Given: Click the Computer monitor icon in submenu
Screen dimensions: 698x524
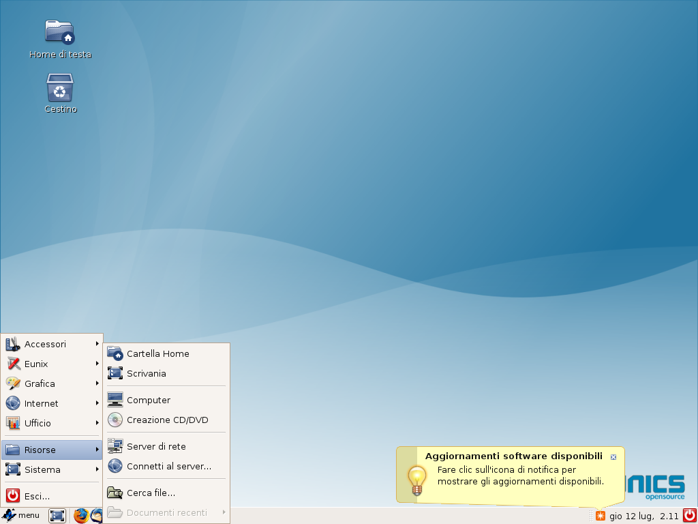Looking at the screenshot, I should [x=115, y=400].
